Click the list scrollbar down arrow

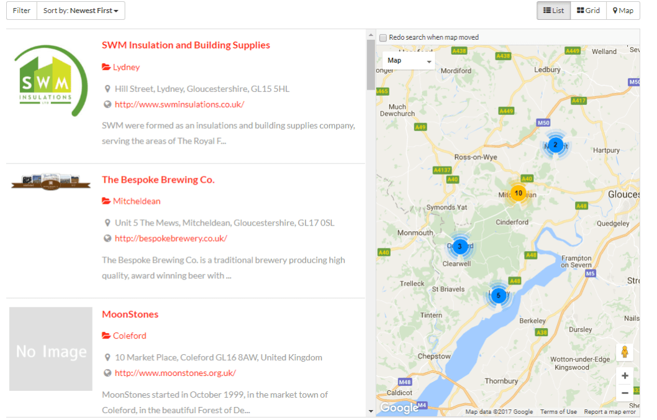(x=370, y=411)
